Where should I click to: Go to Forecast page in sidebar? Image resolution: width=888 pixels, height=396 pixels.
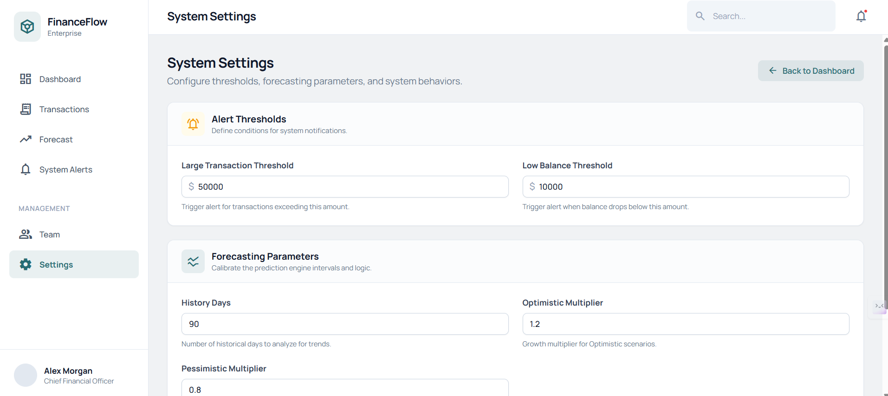pos(56,140)
